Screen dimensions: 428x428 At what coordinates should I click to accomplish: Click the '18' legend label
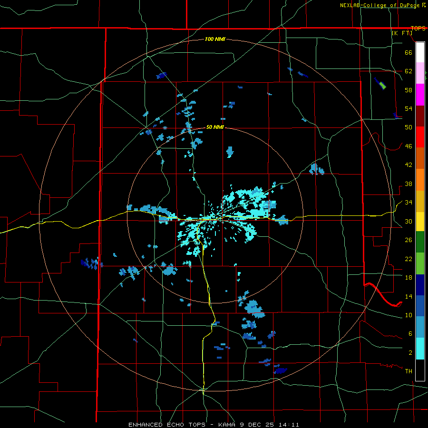tap(409, 278)
